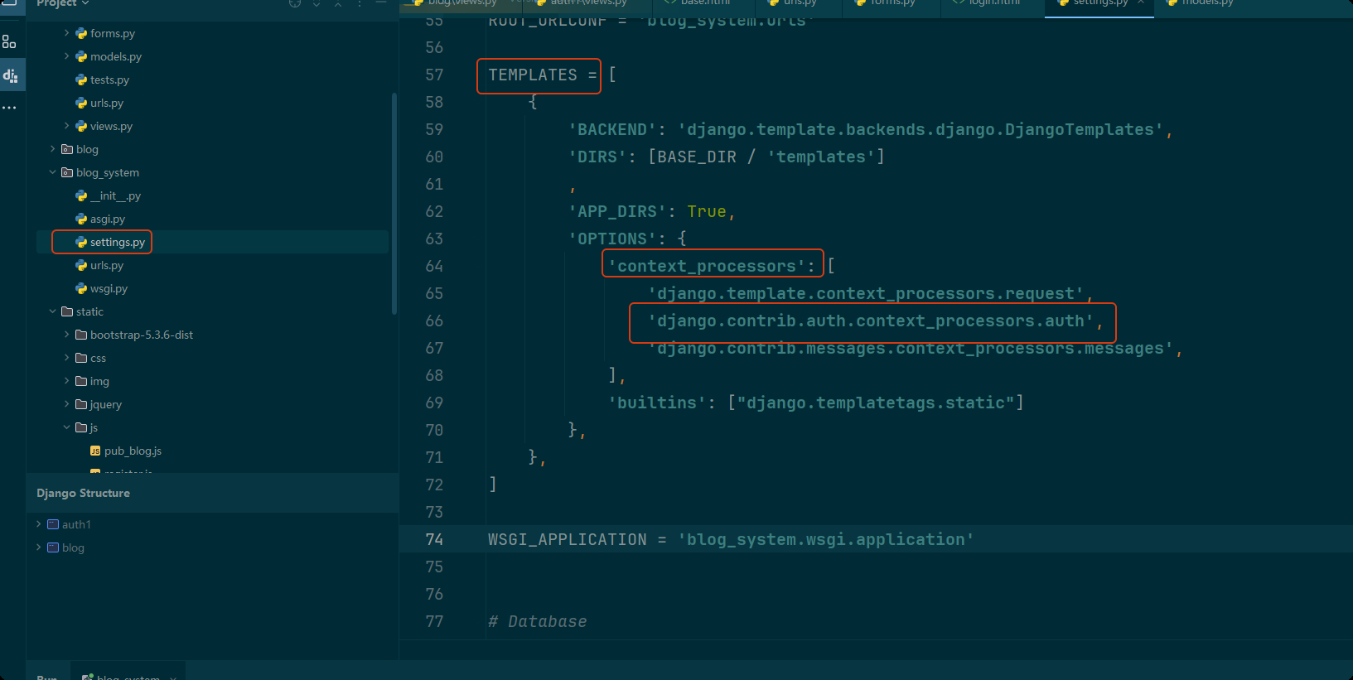1353x680 pixels.
Task: Open wsgi.py from the project tree
Action: 109,288
